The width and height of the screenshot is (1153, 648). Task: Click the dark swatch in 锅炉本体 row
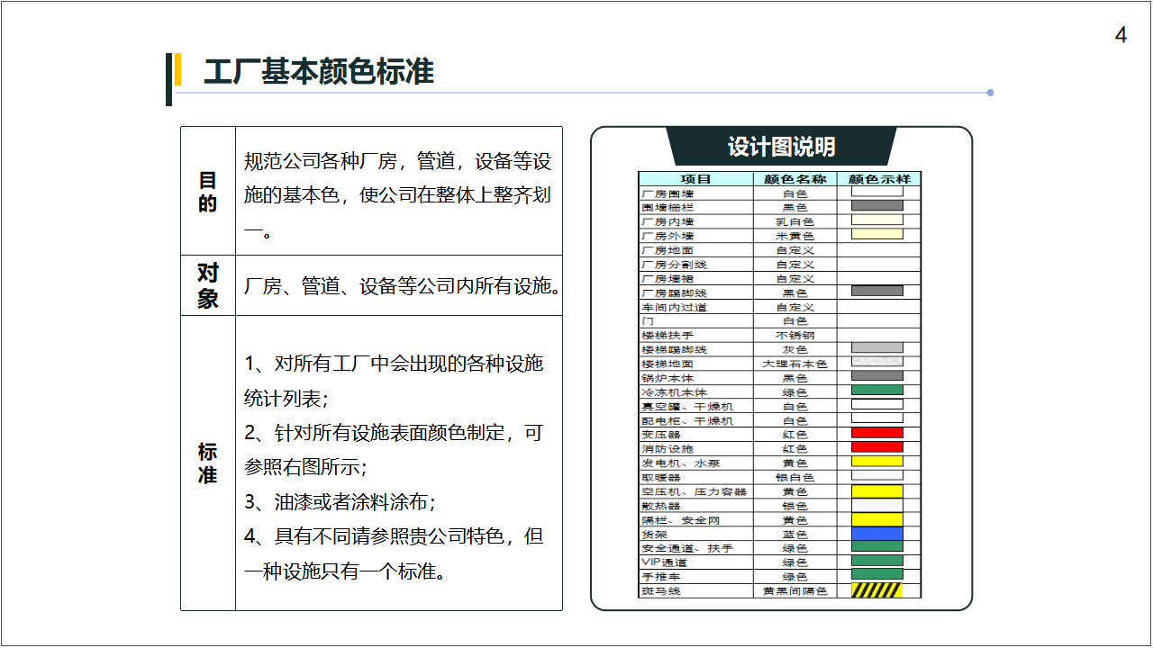pos(876,376)
